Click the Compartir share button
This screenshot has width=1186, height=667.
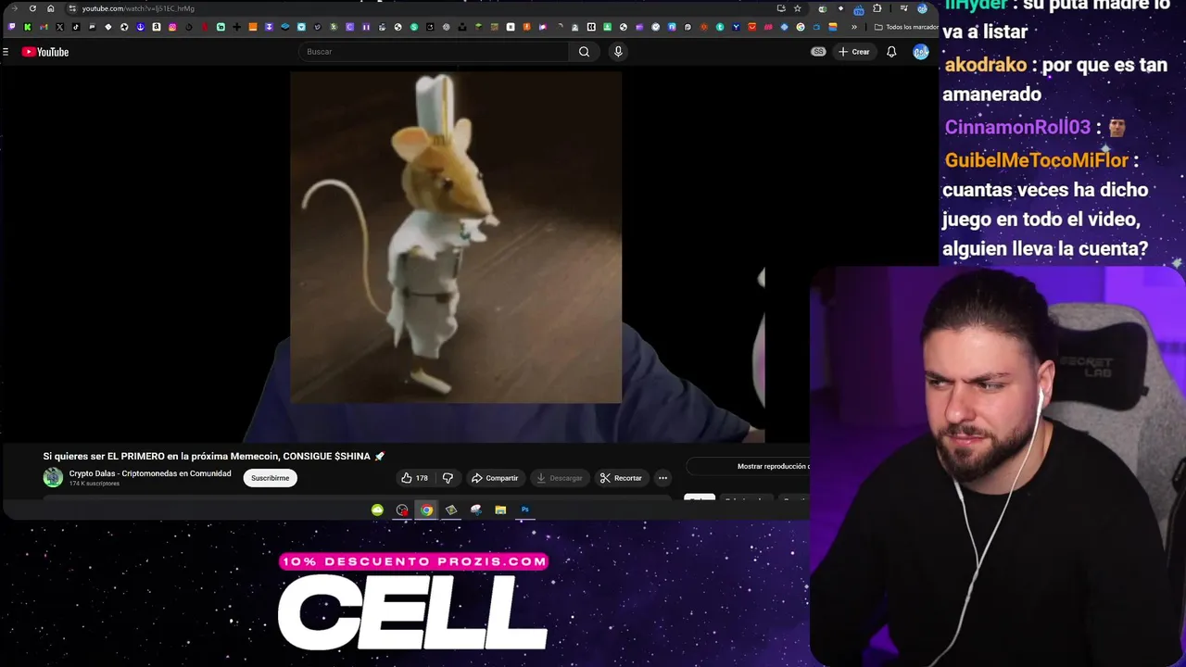[495, 478]
